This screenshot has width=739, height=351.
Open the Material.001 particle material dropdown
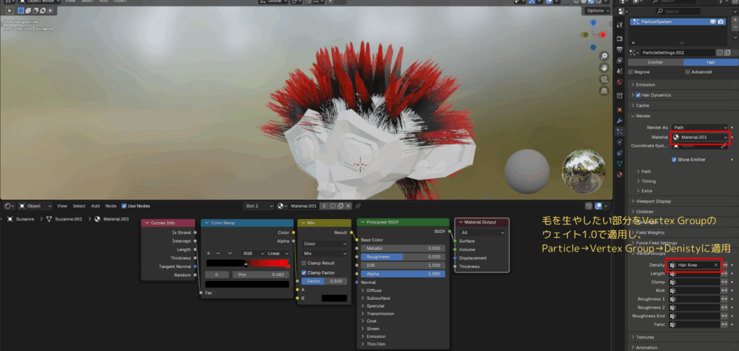click(700, 138)
